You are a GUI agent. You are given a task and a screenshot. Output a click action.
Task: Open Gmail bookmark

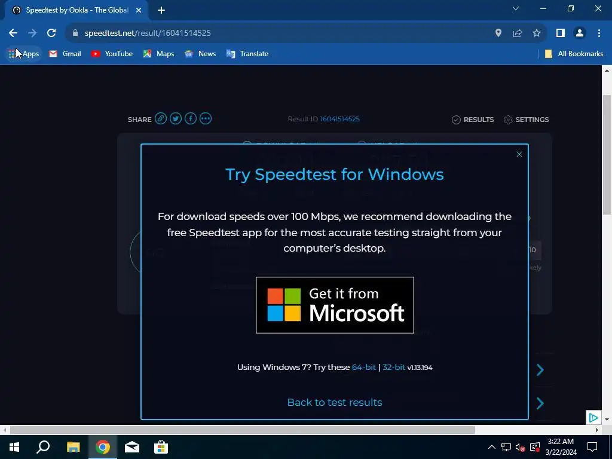65,54
